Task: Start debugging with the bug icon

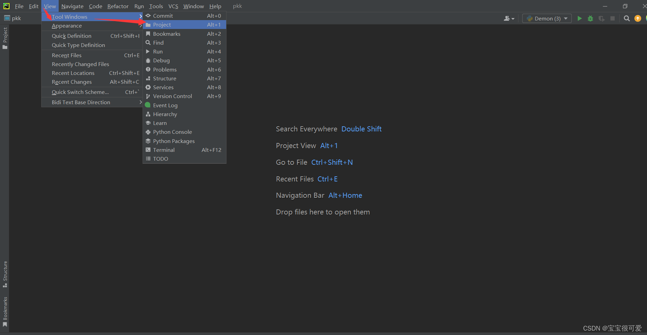Action: pos(590,18)
